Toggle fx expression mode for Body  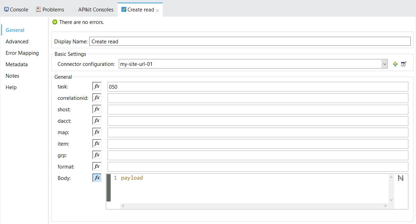[97, 178]
